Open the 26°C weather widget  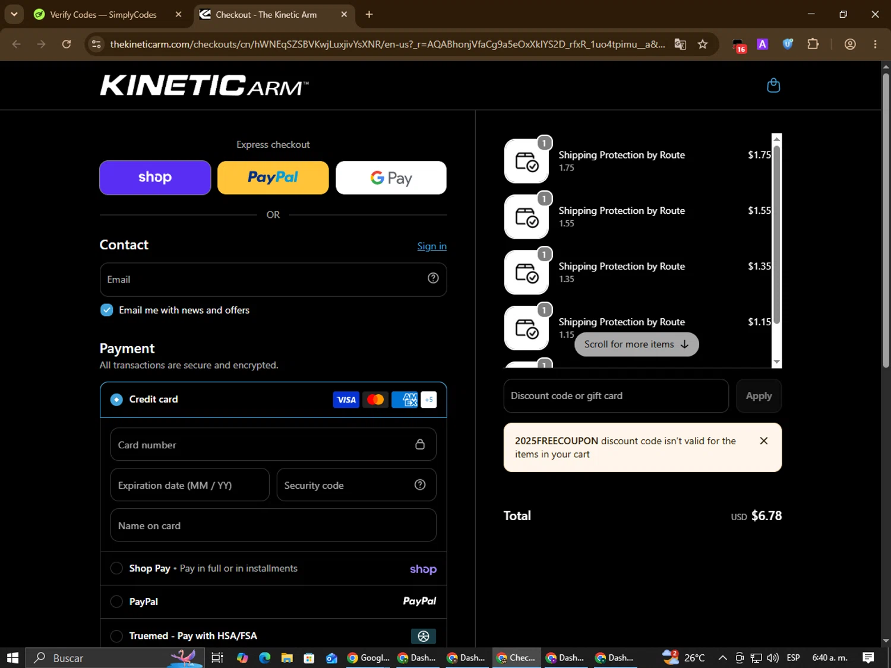(684, 658)
